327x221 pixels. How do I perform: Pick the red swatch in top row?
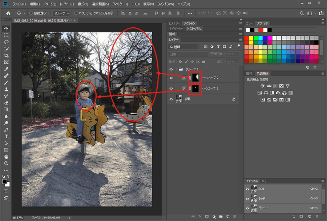pyautogui.click(x=261, y=30)
